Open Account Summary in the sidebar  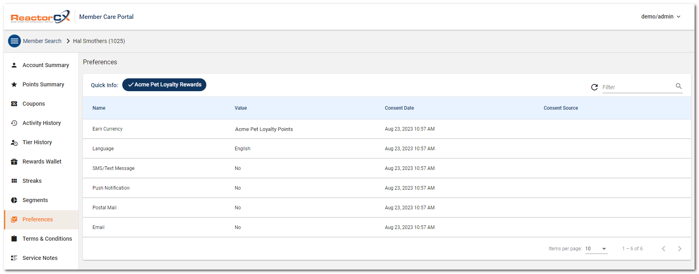click(x=45, y=65)
